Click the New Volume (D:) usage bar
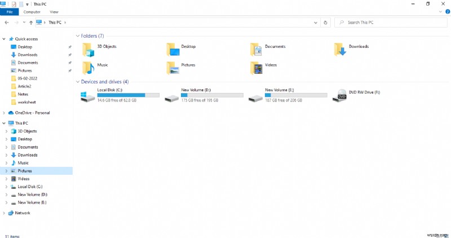The width and height of the screenshot is (451, 238). pos(213,95)
